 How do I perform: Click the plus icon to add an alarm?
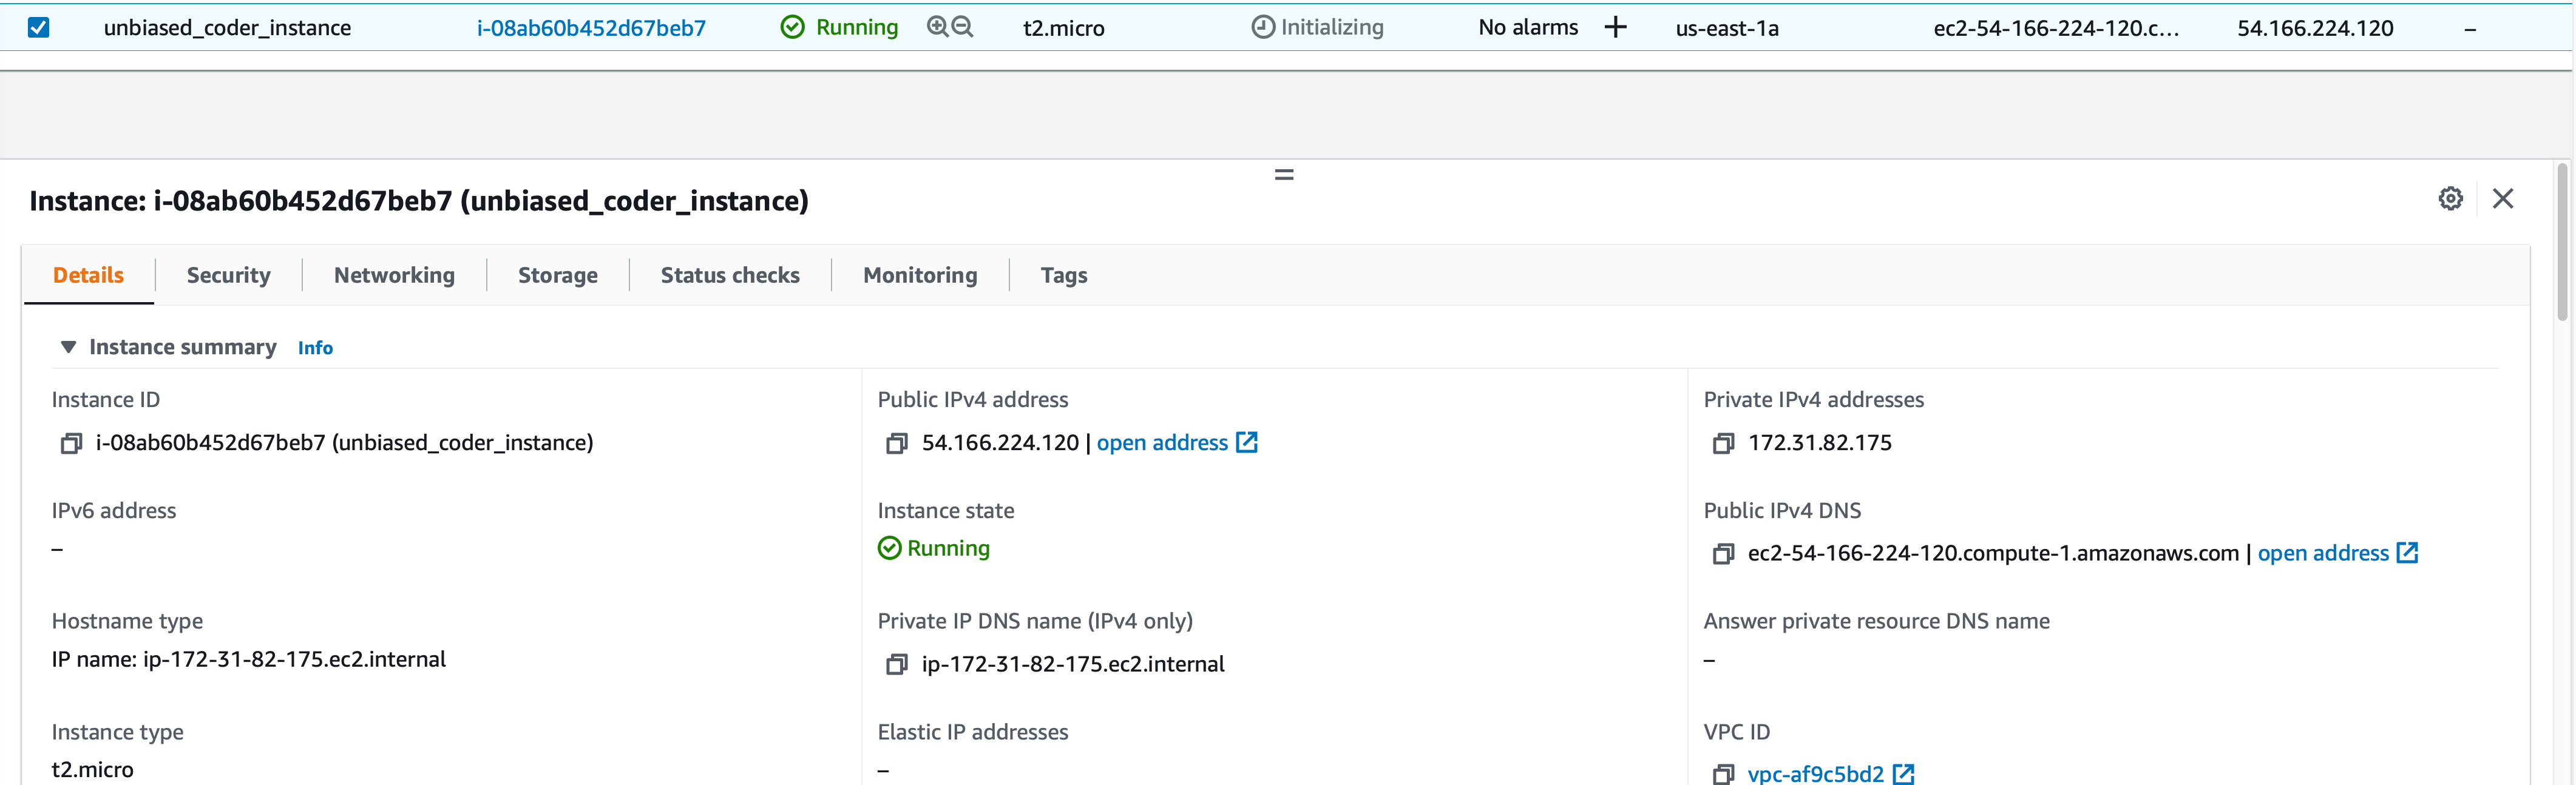[1615, 27]
